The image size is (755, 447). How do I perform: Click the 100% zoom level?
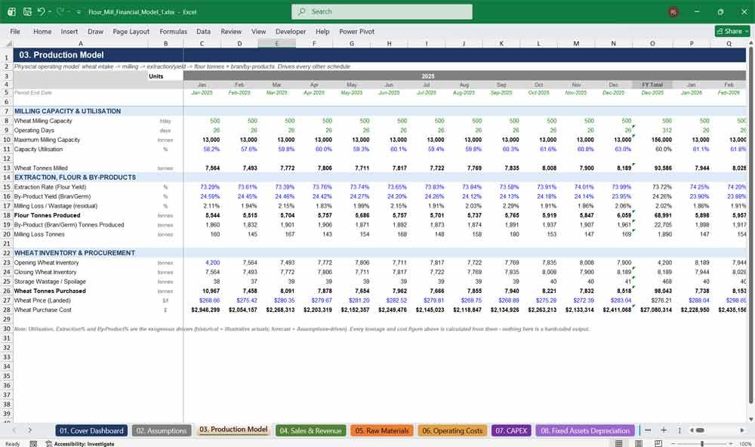tap(745, 444)
